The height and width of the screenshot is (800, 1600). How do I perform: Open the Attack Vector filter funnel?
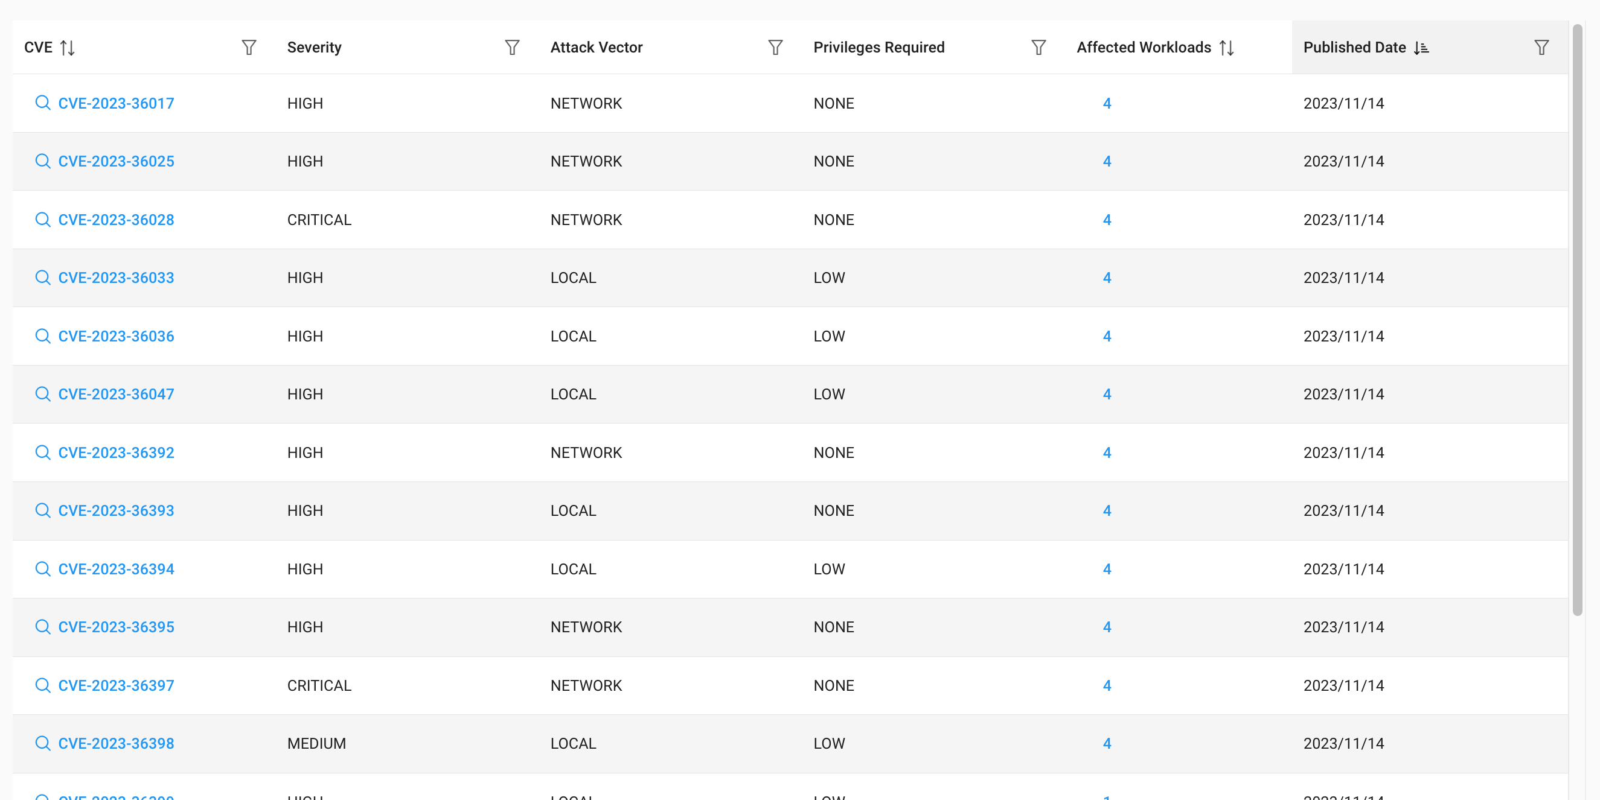pos(775,47)
